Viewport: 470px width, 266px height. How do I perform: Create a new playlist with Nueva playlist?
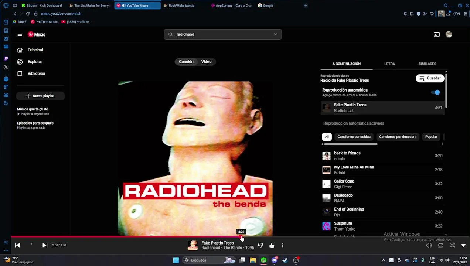pos(40,96)
